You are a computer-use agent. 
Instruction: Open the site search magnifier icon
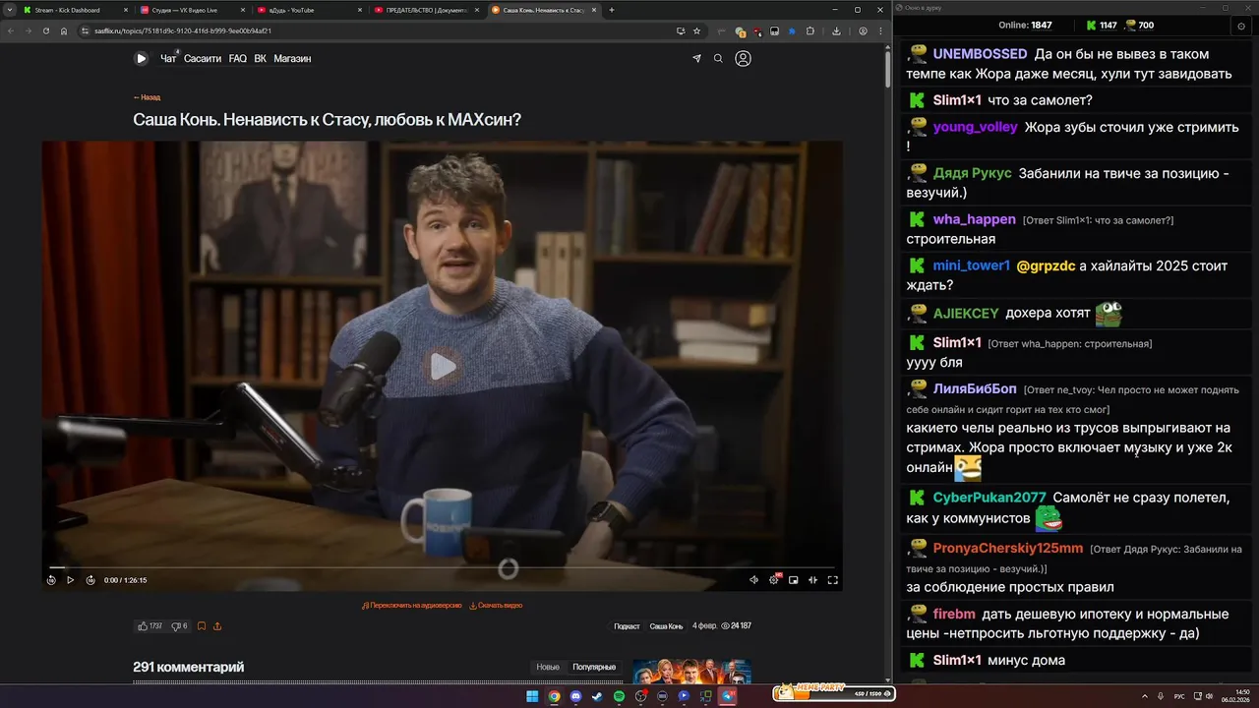[x=718, y=59]
